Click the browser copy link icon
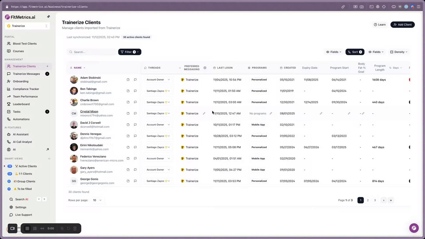 [343, 7]
